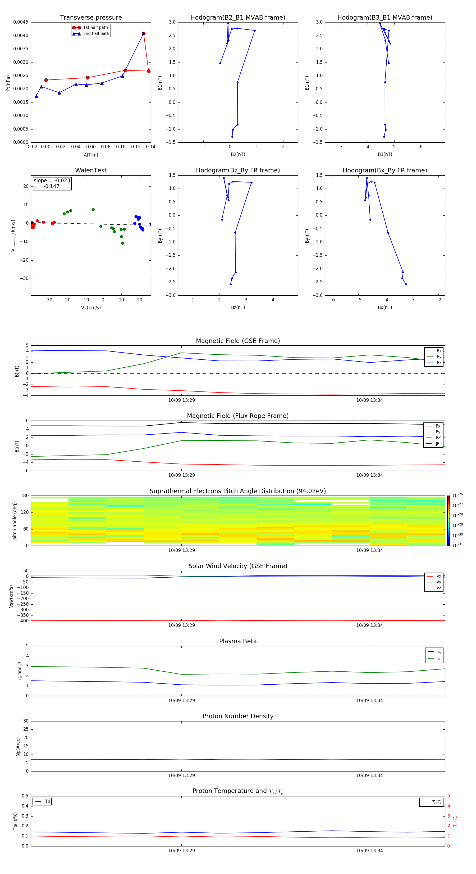This screenshot has height=874, width=476.
Task: Click the 'Bx(nT)' axis label
Action: pyautogui.click(x=385, y=307)
